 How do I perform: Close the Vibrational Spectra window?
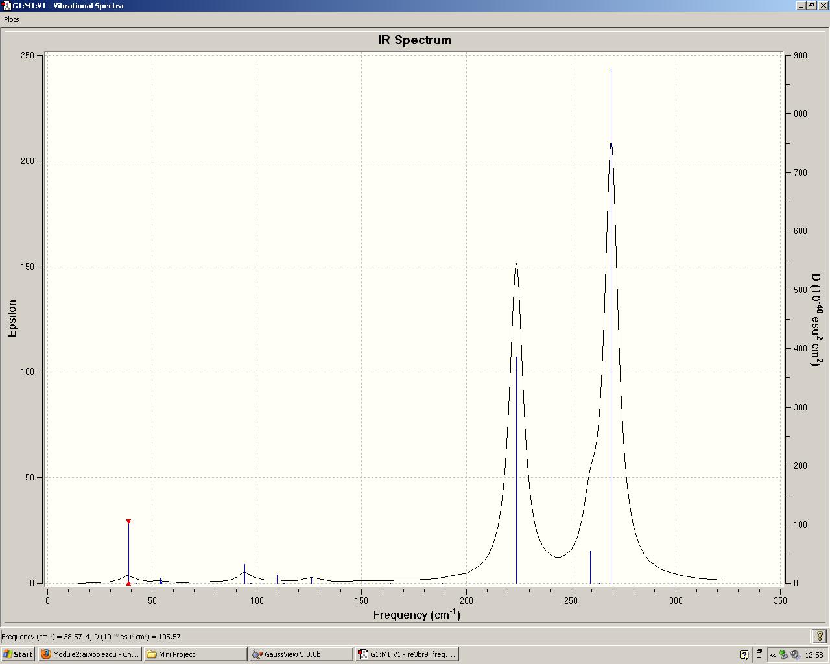[x=824, y=5]
